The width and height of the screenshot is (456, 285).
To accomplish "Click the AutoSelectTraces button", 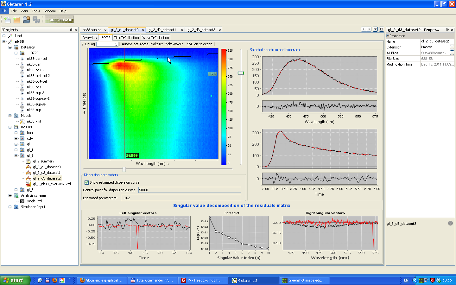I will [x=135, y=44].
